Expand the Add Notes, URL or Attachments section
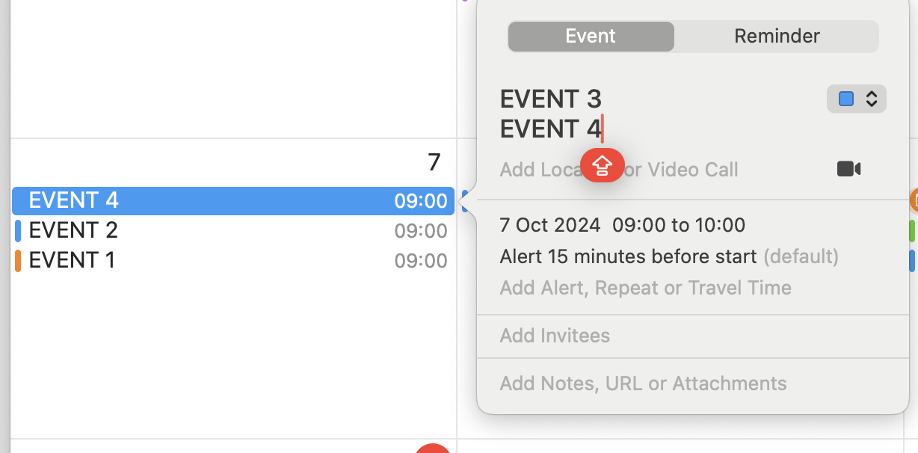Viewport: 918px width, 453px height. pos(642,383)
